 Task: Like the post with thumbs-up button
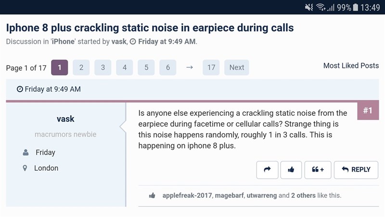click(291, 170)
